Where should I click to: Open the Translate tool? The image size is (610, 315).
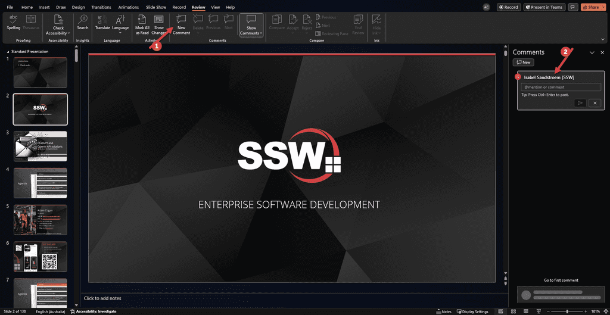[102, 23]
